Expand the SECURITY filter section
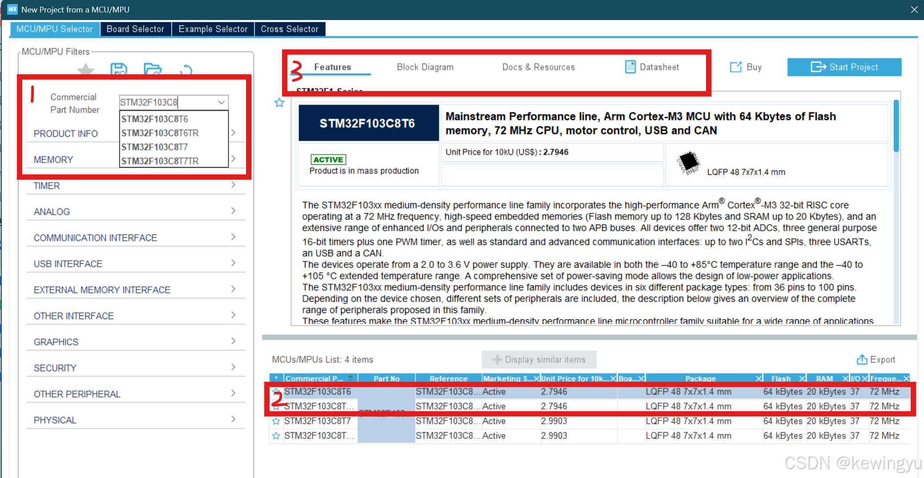924x478 pixels. (136, 368)
